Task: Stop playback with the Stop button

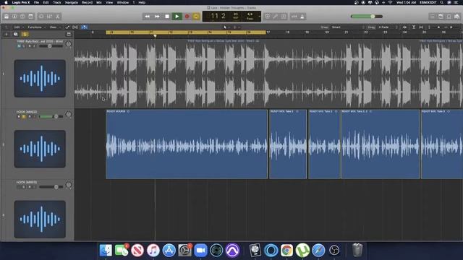Action: (x=167, y=17)
